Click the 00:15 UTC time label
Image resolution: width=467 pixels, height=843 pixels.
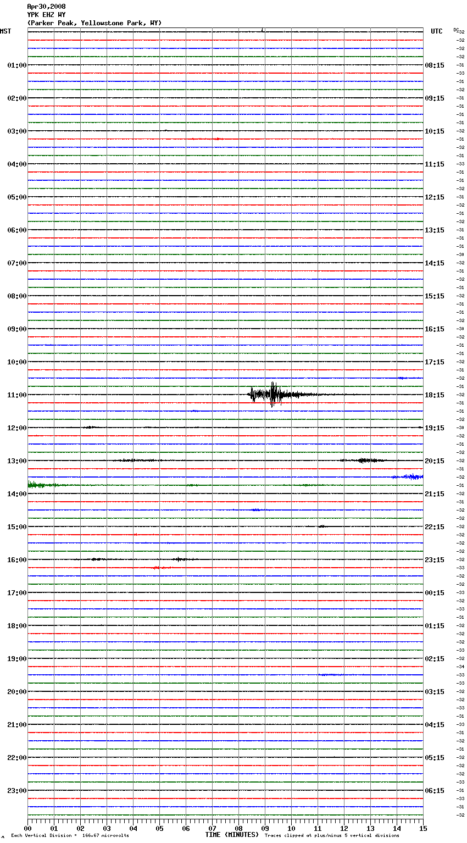pyautogui.click(x=435, y=593)
